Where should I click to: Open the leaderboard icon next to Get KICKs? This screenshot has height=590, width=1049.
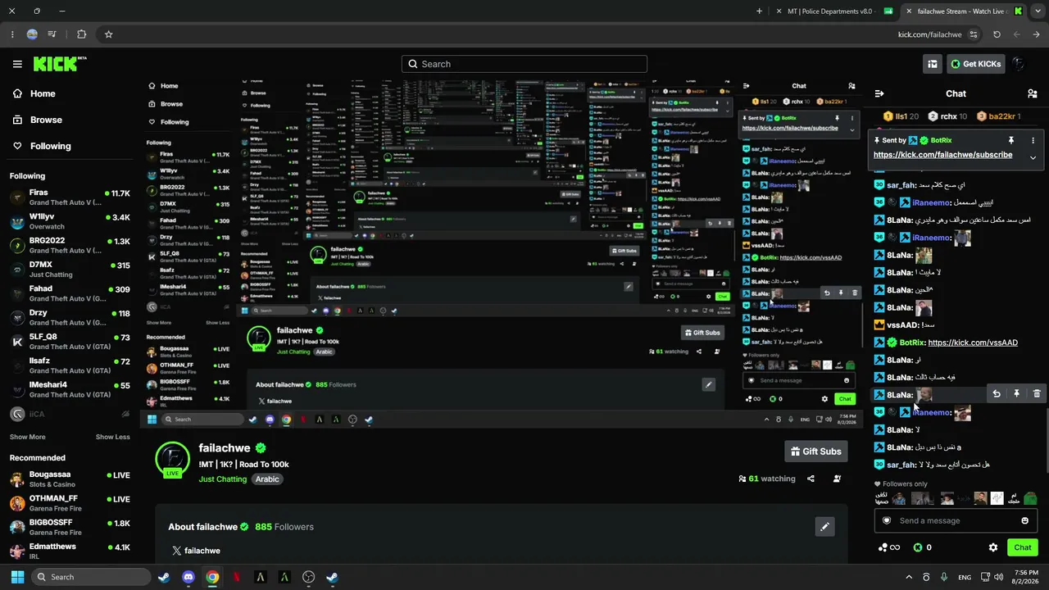tap(933, 64)
